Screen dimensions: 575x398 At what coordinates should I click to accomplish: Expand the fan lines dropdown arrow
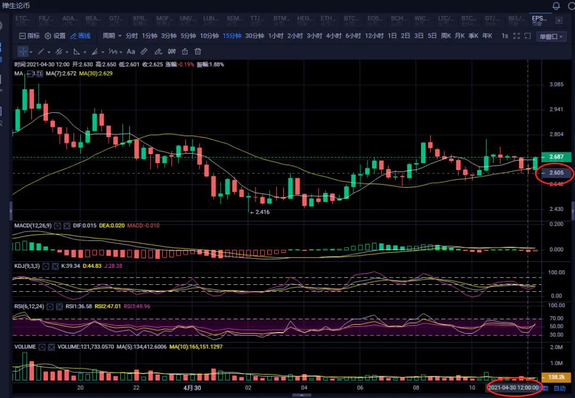pos(103,53)
